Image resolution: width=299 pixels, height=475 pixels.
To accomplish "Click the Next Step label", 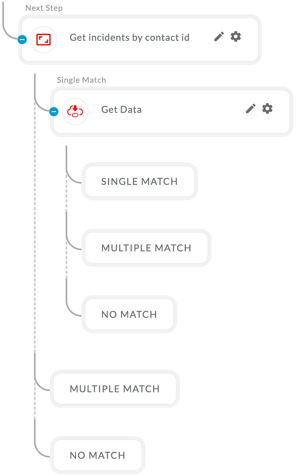I will point(44,8).
